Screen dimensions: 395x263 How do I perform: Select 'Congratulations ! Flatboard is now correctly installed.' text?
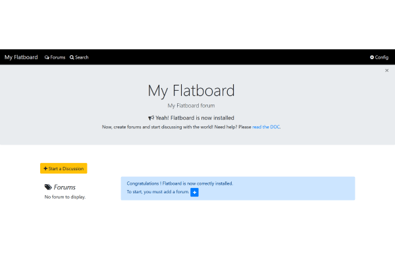(x=180, y=183)
